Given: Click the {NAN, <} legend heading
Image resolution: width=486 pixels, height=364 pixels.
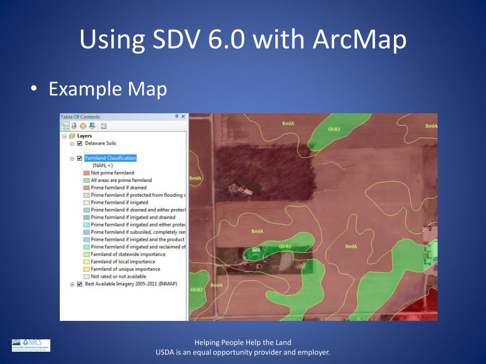Looking at the screenshot, I should point(103,165).
